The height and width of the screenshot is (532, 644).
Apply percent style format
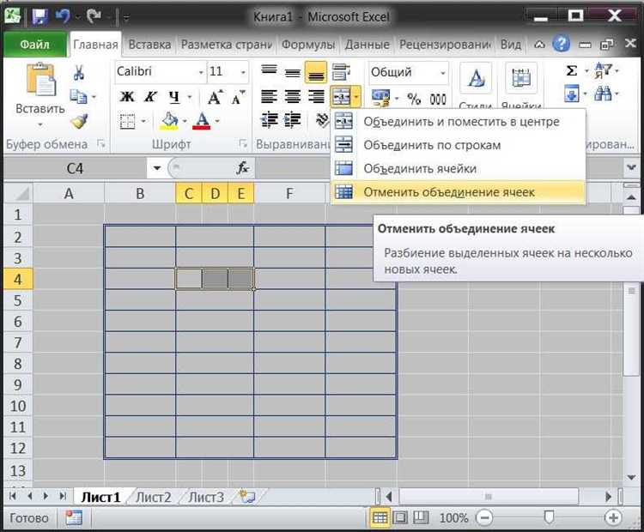[414, 99]
